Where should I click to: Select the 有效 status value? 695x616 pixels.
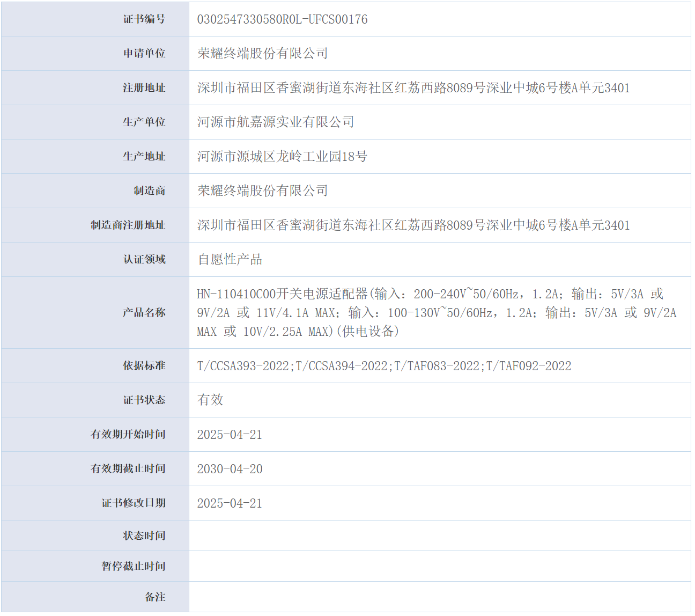[210, 400]
